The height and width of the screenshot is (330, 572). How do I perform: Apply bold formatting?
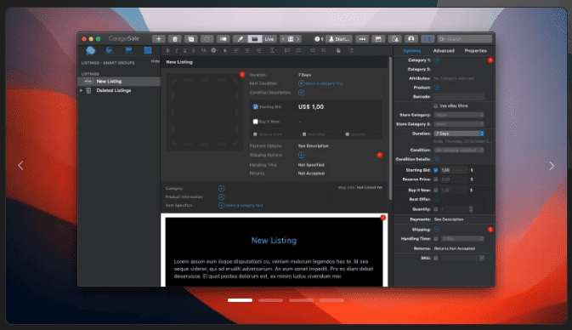[167, 51]
